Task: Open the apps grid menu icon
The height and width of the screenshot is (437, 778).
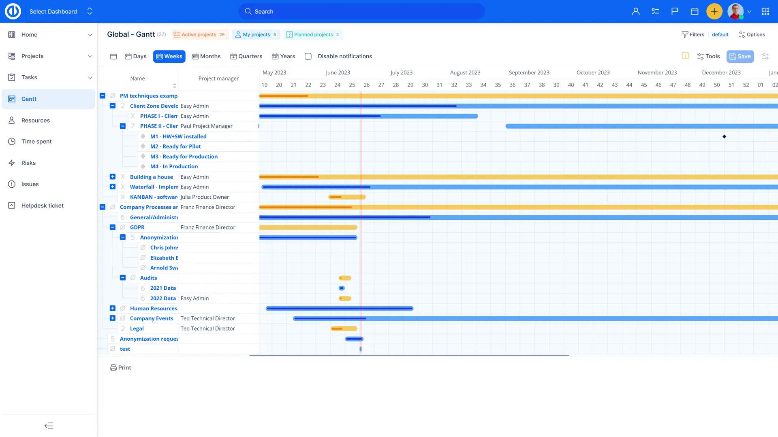Action: tap(765, 11)
